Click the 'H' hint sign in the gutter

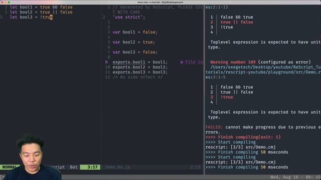pos(106,62)
